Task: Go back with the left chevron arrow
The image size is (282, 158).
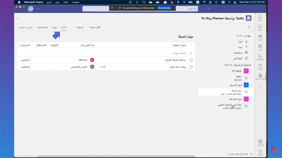Action: point(204,9)
